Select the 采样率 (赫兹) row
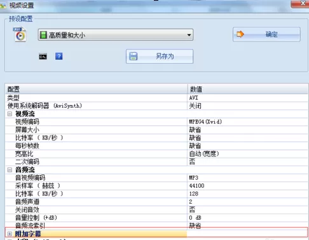309x240 pixels. pos(156,186)
